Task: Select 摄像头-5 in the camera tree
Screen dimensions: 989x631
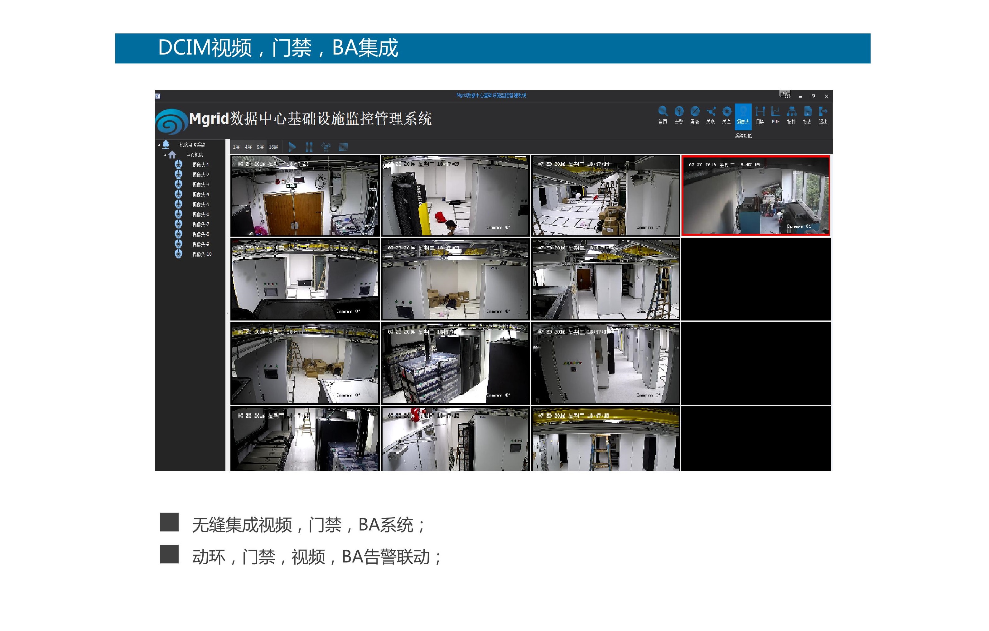Action: [201, 205]
